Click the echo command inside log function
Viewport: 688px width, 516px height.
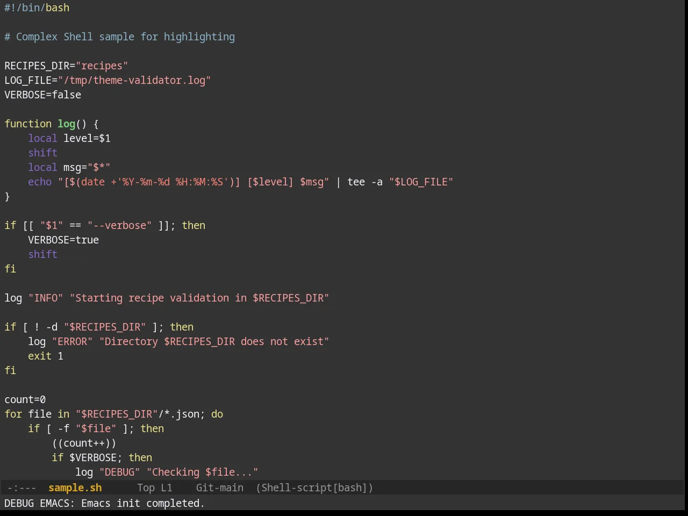(40, 182)
